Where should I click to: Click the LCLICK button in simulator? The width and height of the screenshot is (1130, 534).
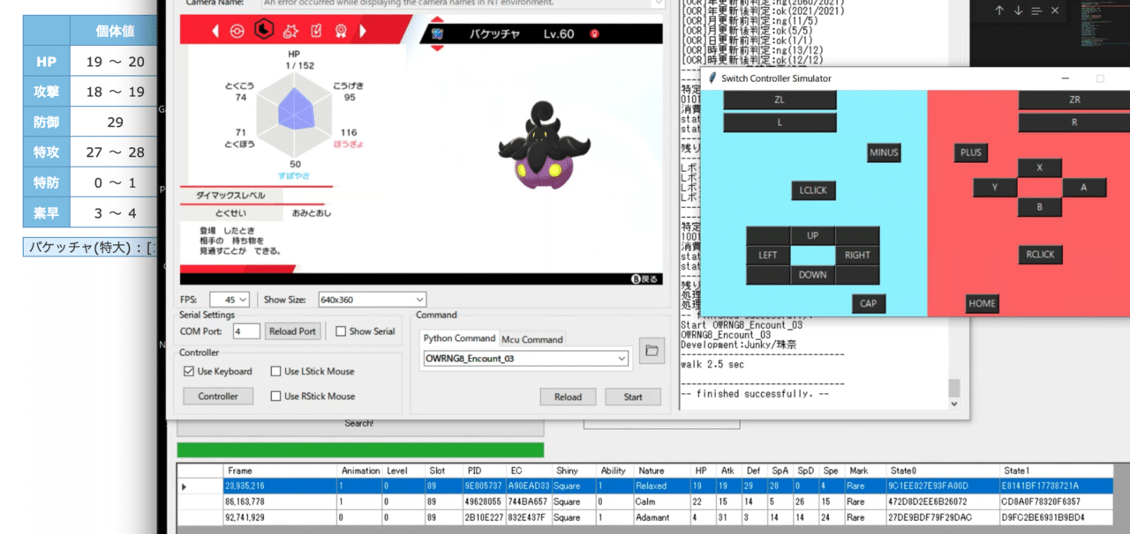coord(813,190)
